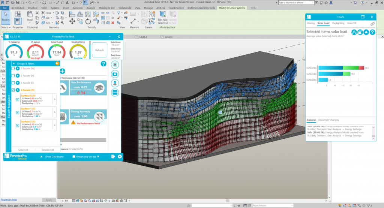Screen dimensions: 384x208
Task: Open the Document changes tab in Charts
Action: tap(328, 120)
